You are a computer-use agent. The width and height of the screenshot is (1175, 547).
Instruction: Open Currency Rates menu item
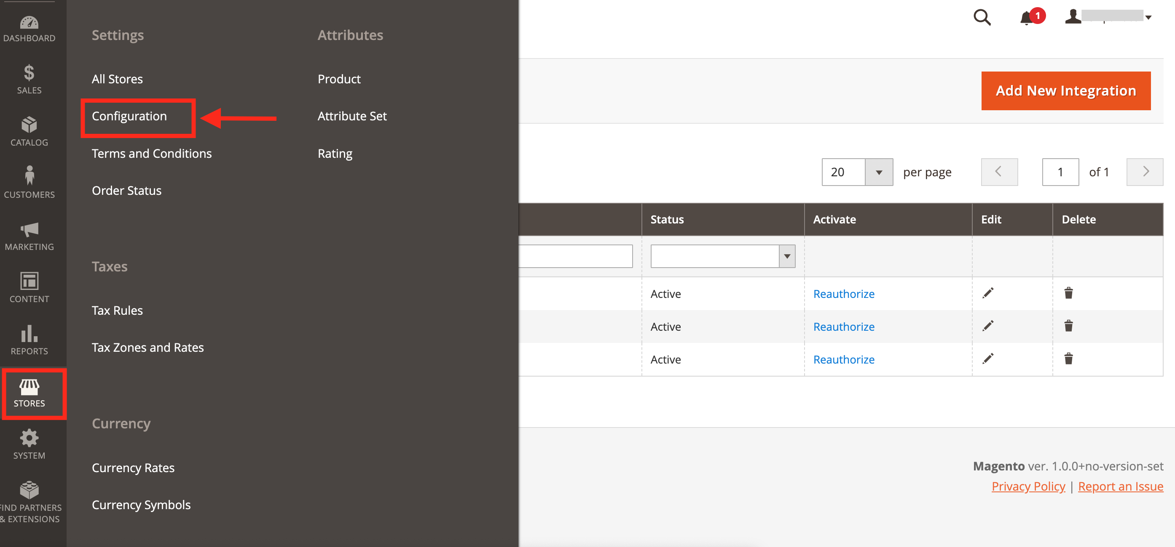pos(133,468)
